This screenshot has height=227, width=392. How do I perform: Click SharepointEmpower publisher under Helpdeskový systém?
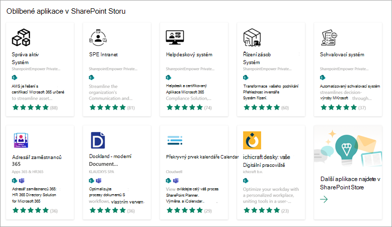190,69
